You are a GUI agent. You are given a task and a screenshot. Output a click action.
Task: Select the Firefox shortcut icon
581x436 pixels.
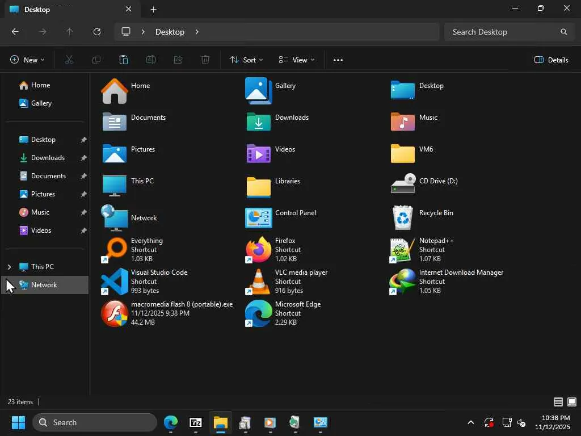(259, 250)
